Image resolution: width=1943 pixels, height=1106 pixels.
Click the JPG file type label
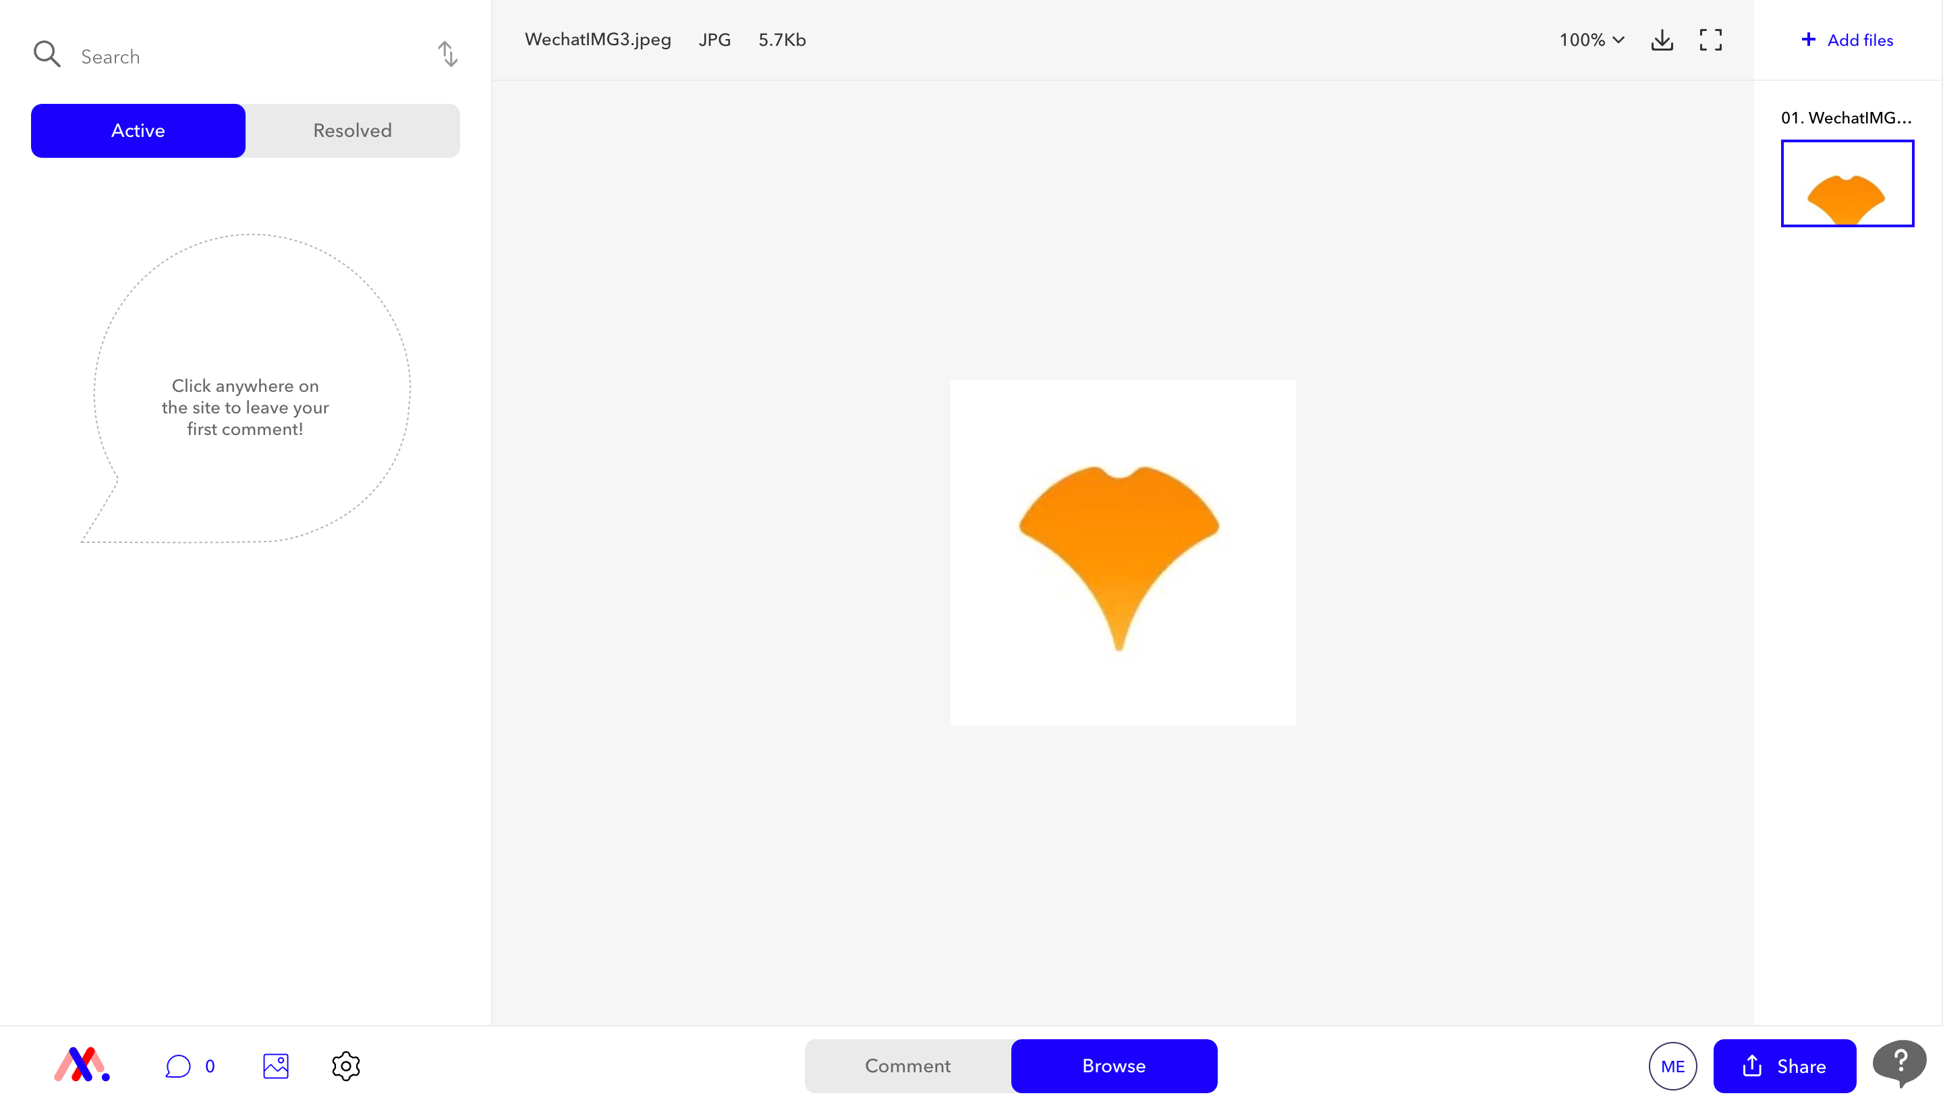click(x=715, y=40)
